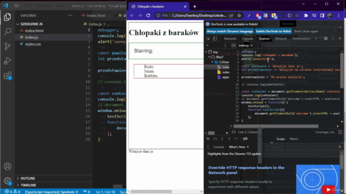Expand the TIMELINE section
Screen dimensions: 346x194
tap(18, 185)
